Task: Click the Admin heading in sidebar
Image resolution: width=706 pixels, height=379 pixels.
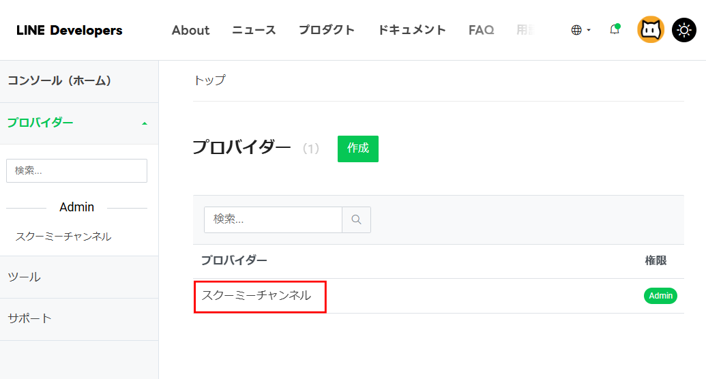Action: [x=76, y=207]
